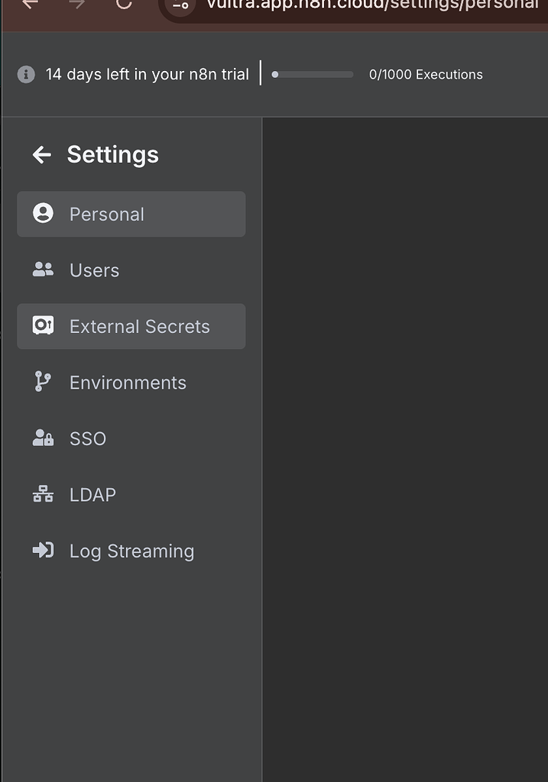Click the Log Streaming entry
Image resolution: width=548 pixels, height=782 pixels.
tap(131, 550)
